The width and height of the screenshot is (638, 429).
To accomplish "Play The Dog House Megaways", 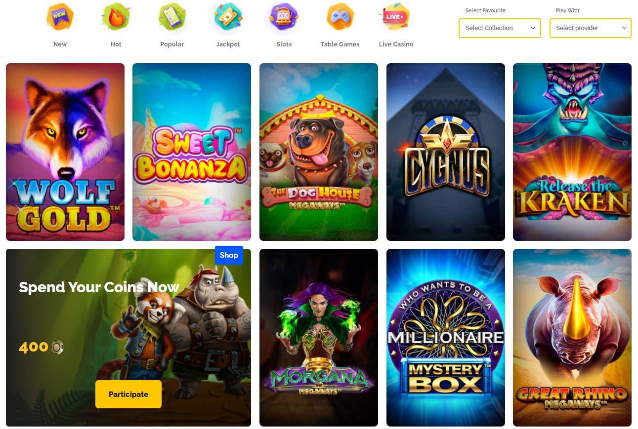I will (319, 152).
